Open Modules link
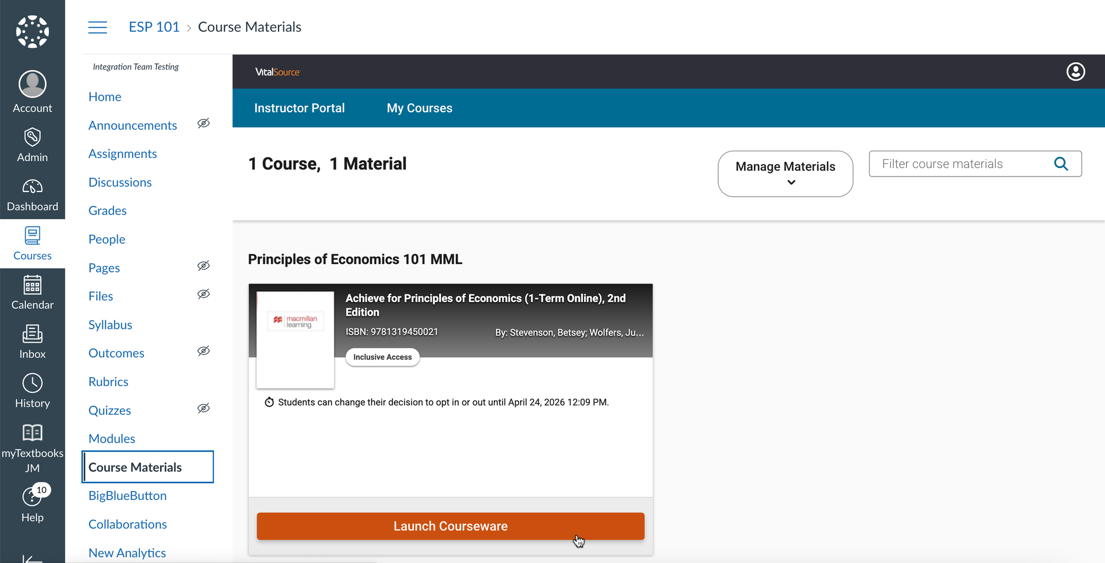The width and height of the screenshot is (1105, 563). click(112, 439)
